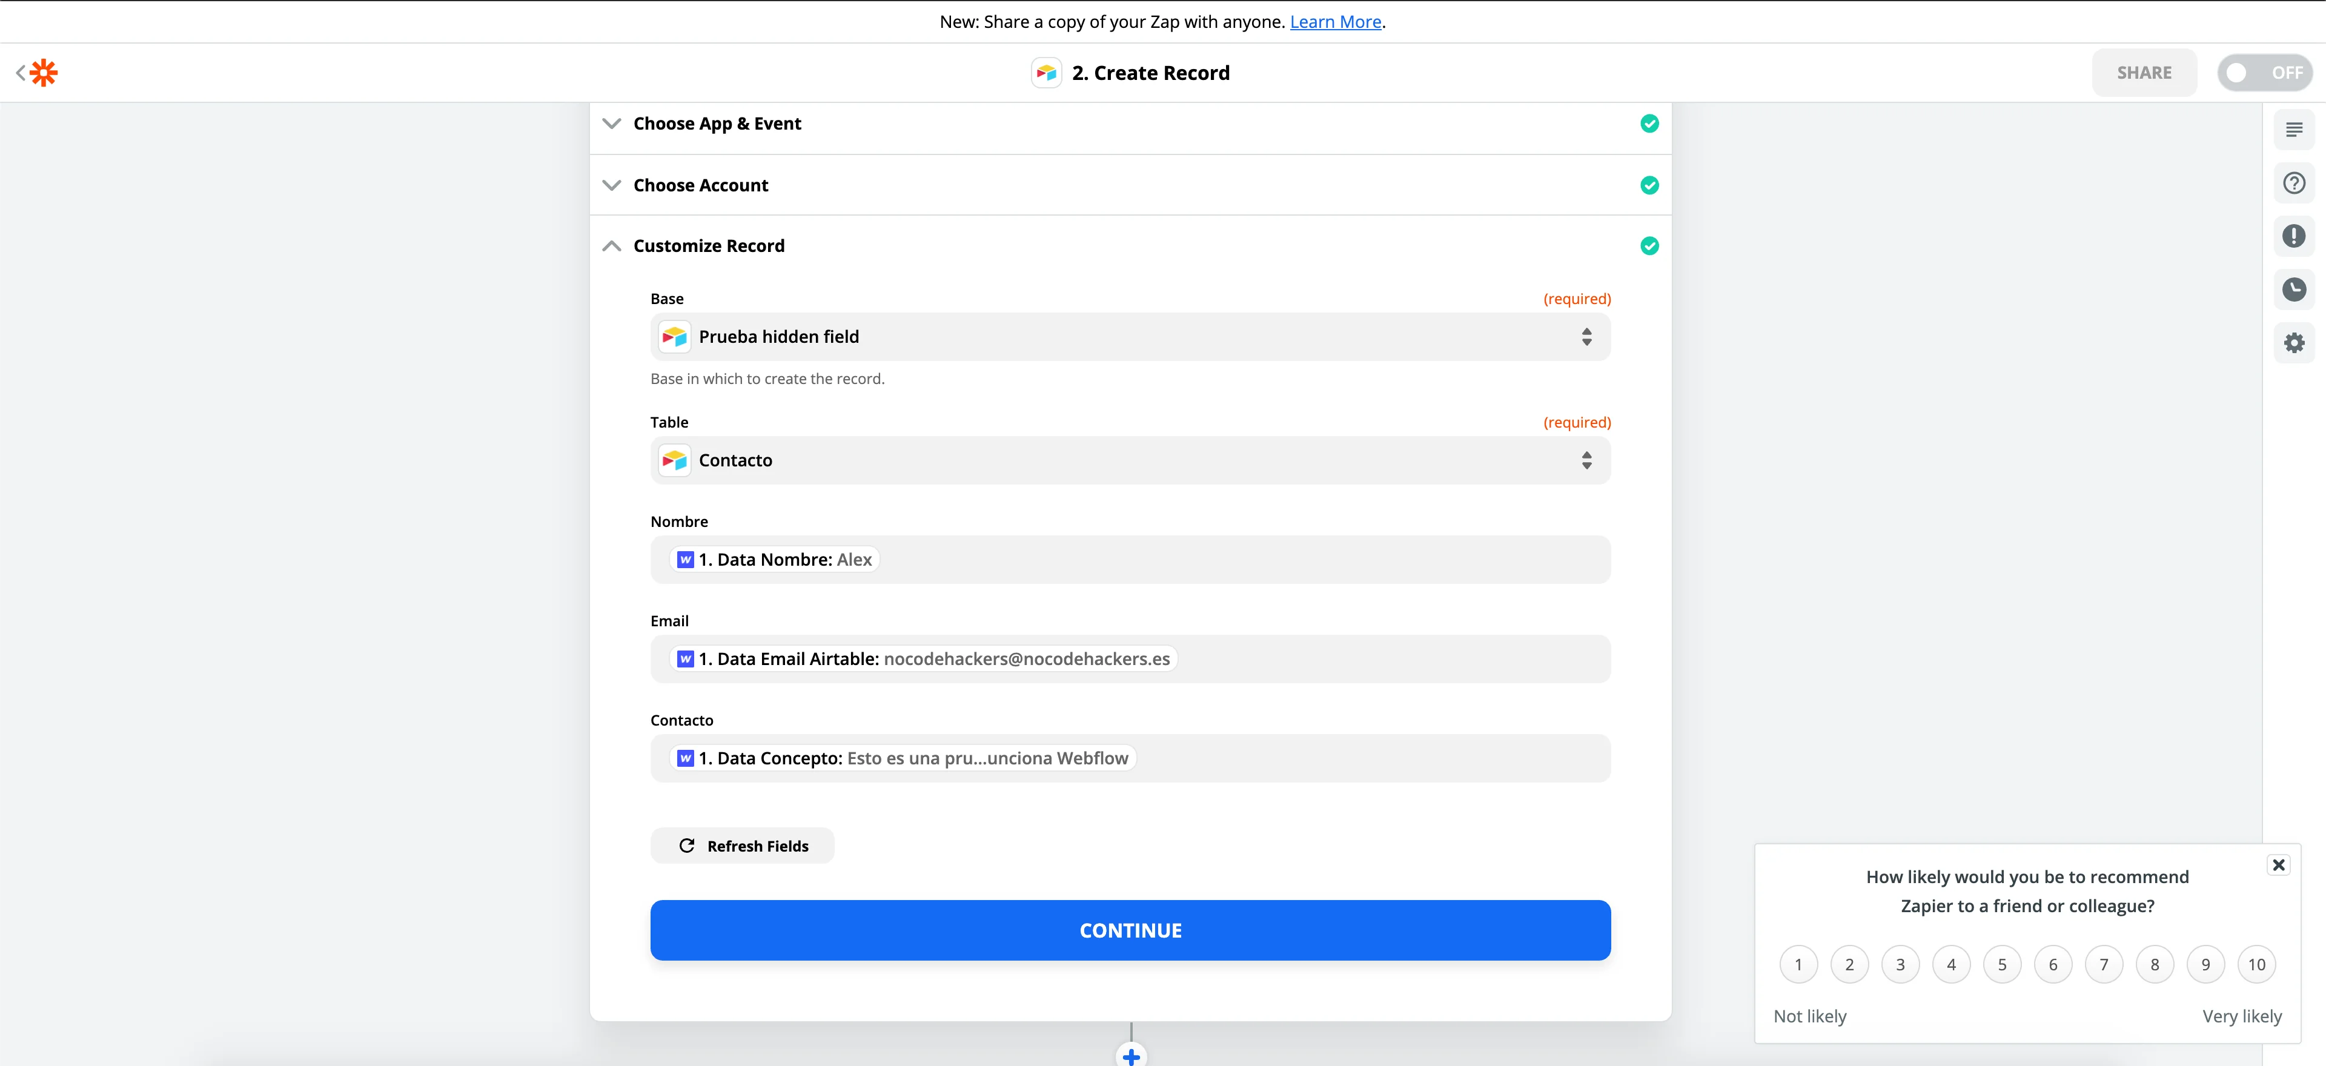Click the Zapier home logo icon
Viewport: 2326px width, 1066px height.
click(x=44, y=72)
